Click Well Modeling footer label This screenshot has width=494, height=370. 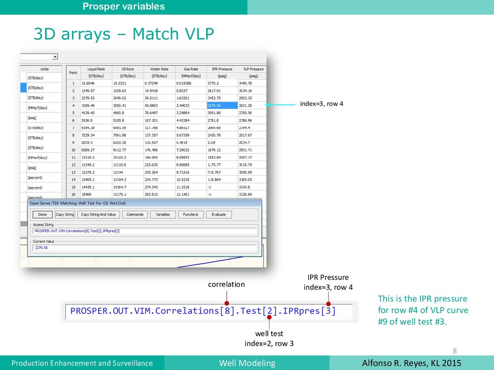click(x=247, y=363)
